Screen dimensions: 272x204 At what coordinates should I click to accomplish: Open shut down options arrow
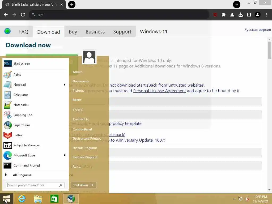click(93, 185)
